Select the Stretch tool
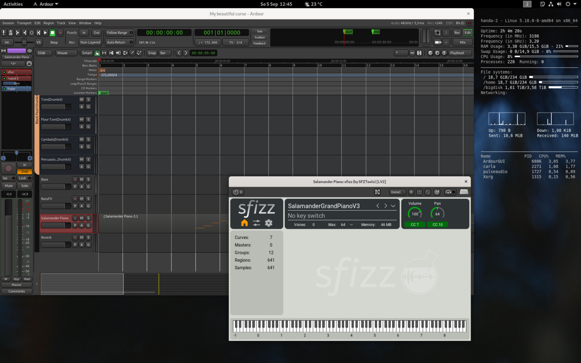The image size is (581, 363). tap(125, 53)
